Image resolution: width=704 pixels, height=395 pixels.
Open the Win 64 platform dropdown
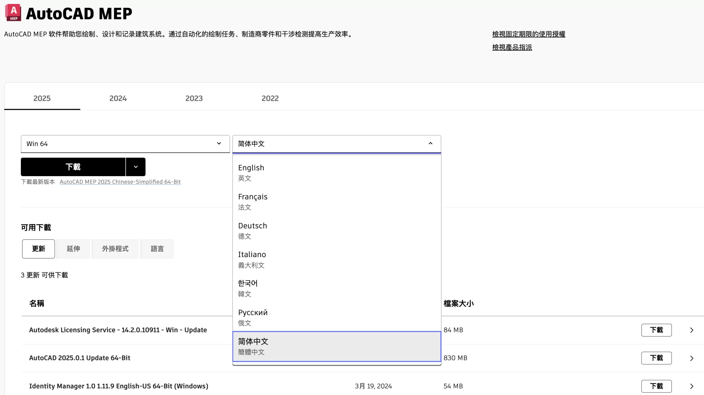tap(125, 144)
